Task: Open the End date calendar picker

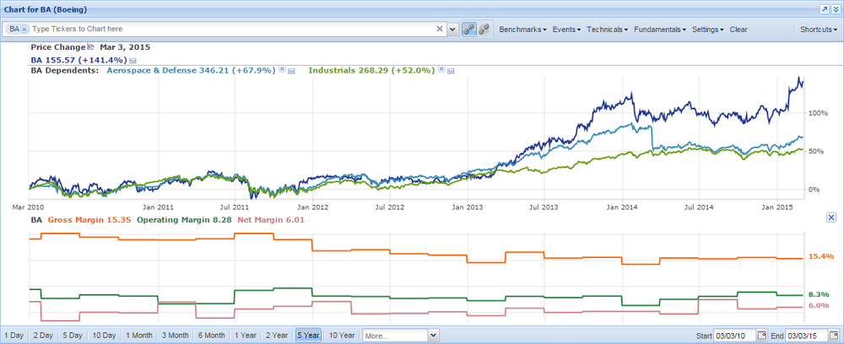Action: (x=835, y=336)
